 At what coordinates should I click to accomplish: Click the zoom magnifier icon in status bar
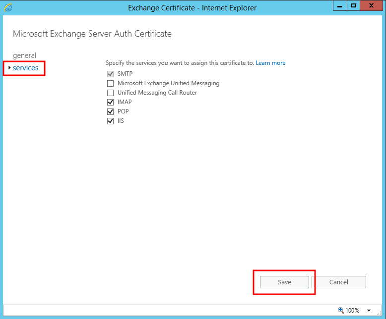pos(341,311)
